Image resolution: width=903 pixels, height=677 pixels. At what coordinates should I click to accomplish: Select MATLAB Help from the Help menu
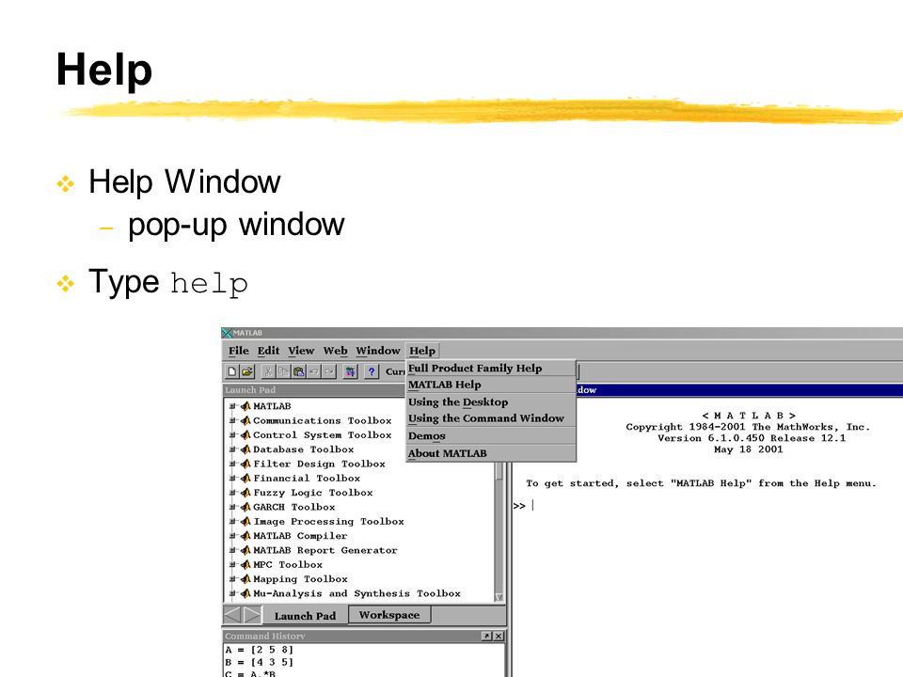[x=491, y=385]
